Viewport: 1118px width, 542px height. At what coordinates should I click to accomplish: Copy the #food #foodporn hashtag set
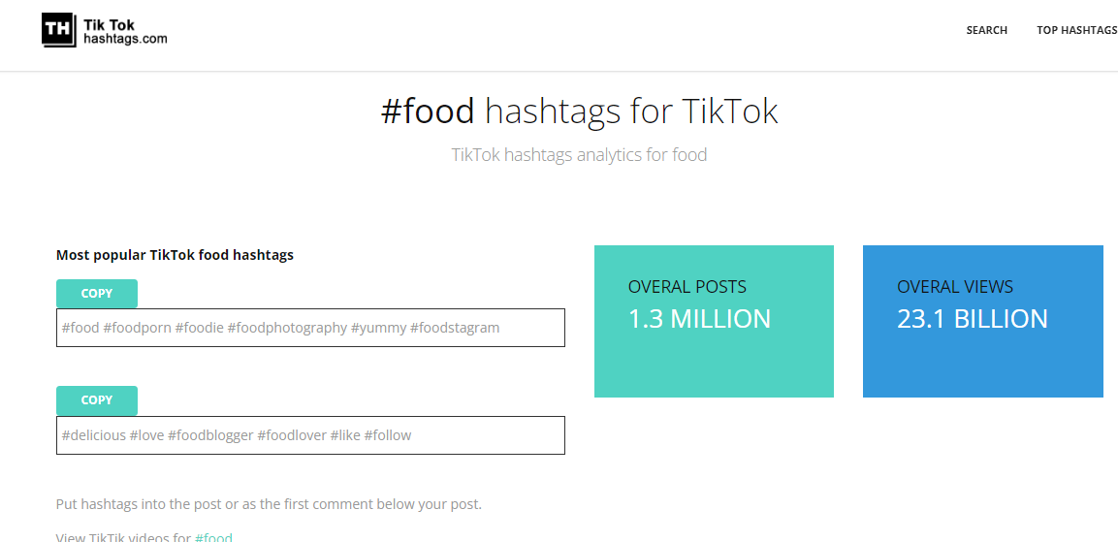click(97, 294)
